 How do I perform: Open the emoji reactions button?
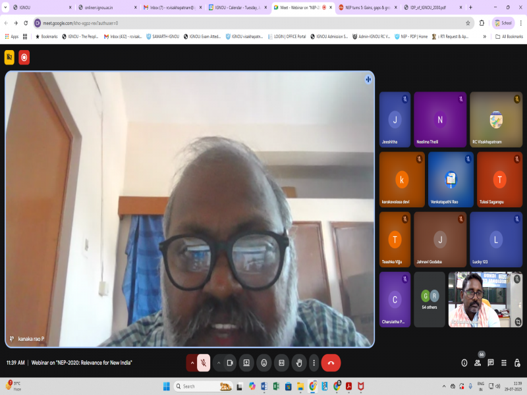coord(264,363)
